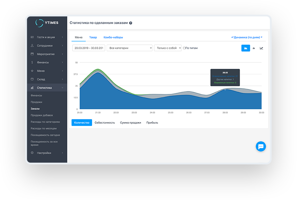297x200 pixels.
Task: Switch to the Комбо-наборы tab
Action: tap(113, 37)
